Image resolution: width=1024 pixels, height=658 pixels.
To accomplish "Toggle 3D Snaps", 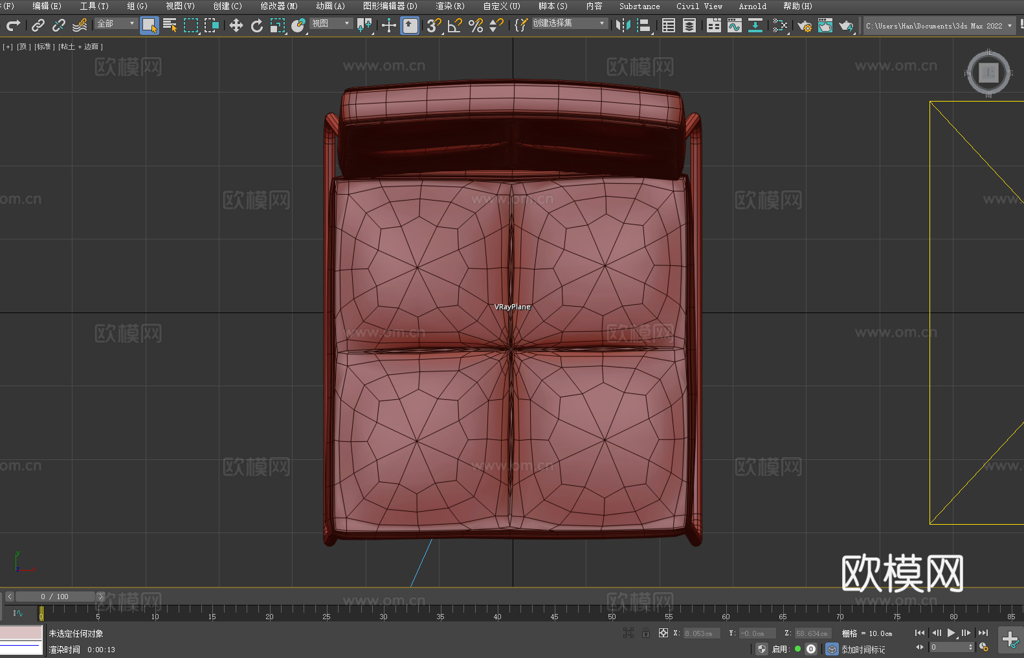I will 434,25.
